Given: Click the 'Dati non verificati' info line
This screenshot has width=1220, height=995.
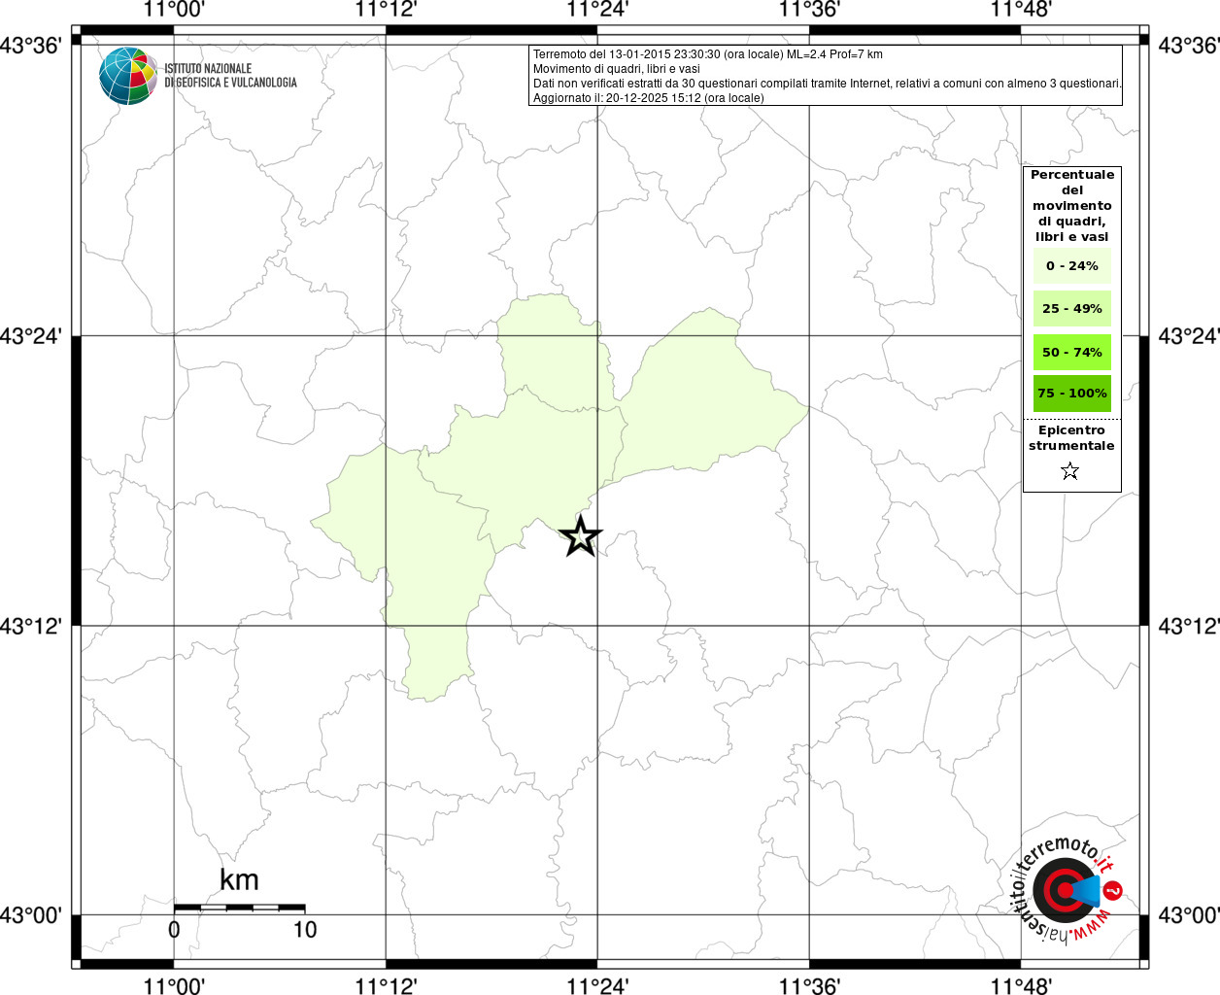Looking at the screenshot, I should coord(828,84).
